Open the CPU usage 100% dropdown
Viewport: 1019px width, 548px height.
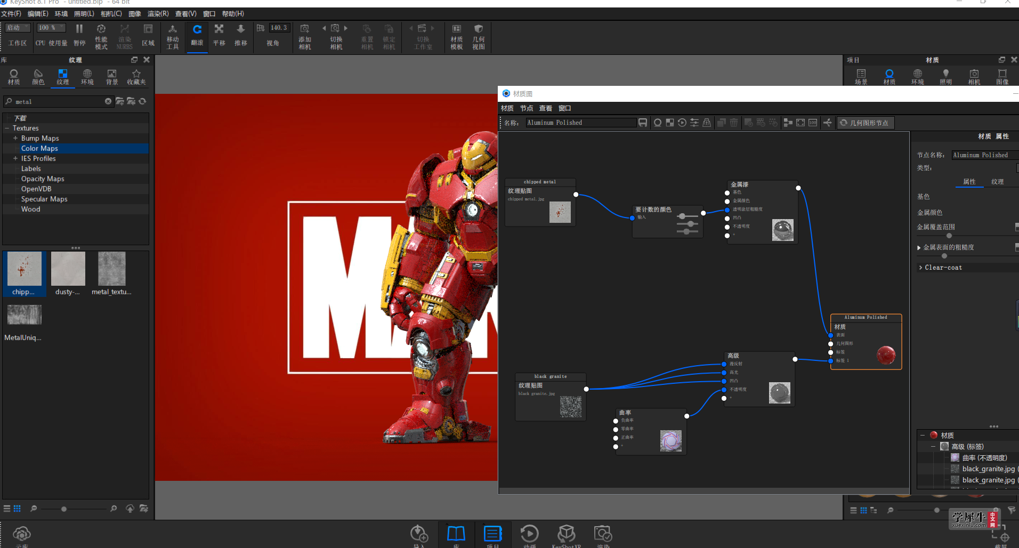[51, 28]
